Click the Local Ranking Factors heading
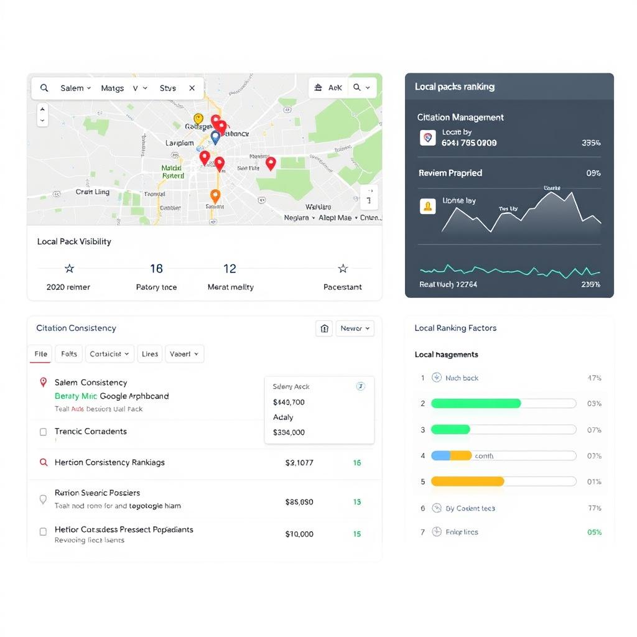 (455, 328)
